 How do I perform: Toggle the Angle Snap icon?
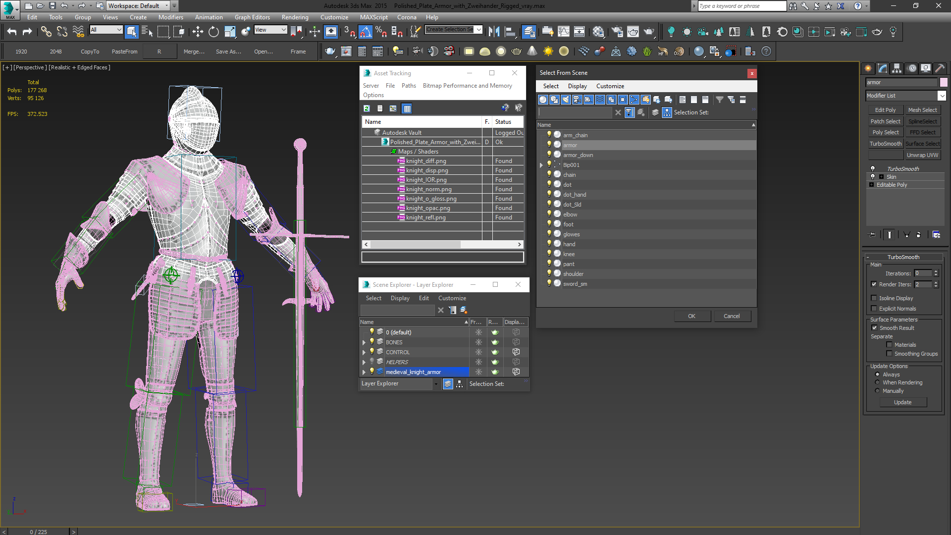click(x=365, y=32)
